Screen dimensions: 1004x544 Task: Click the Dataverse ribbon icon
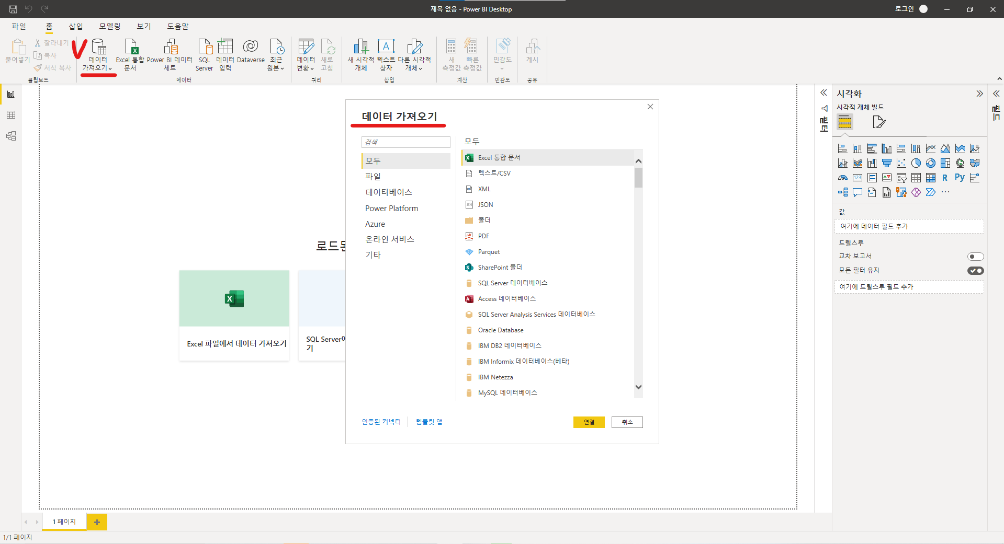click(251, 51)
